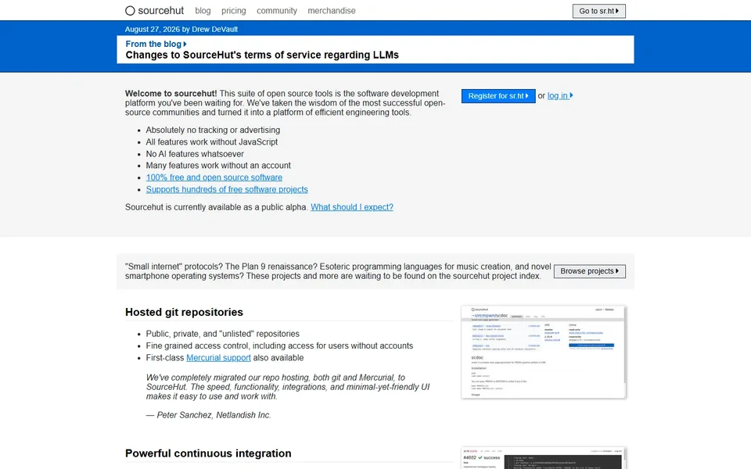This screenshot has height=469, width=751.
Task: Click the 'Fine grained access control' bullet
Action: pyautogui.click(x=279, y=346)
